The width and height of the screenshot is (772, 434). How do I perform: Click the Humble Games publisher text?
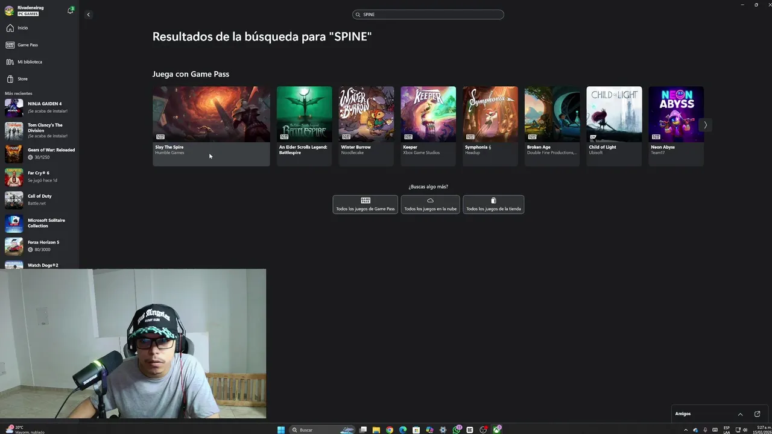tap(169, 153)
